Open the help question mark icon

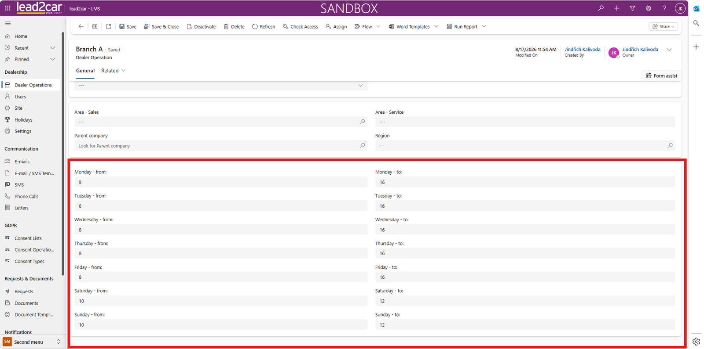point(664,8)
